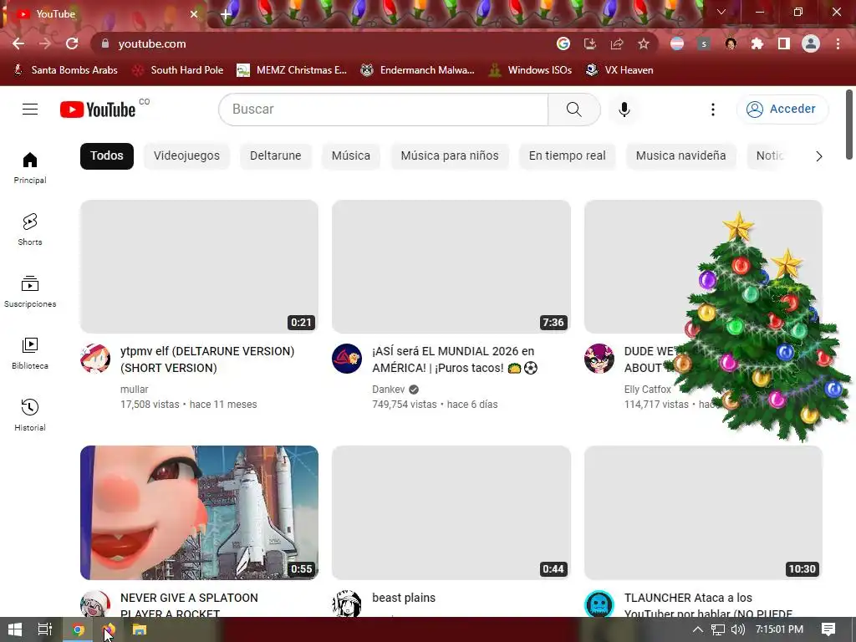The image size is (856, 642).
Task: Select the Todos filter chip
Action: point(107,156)
